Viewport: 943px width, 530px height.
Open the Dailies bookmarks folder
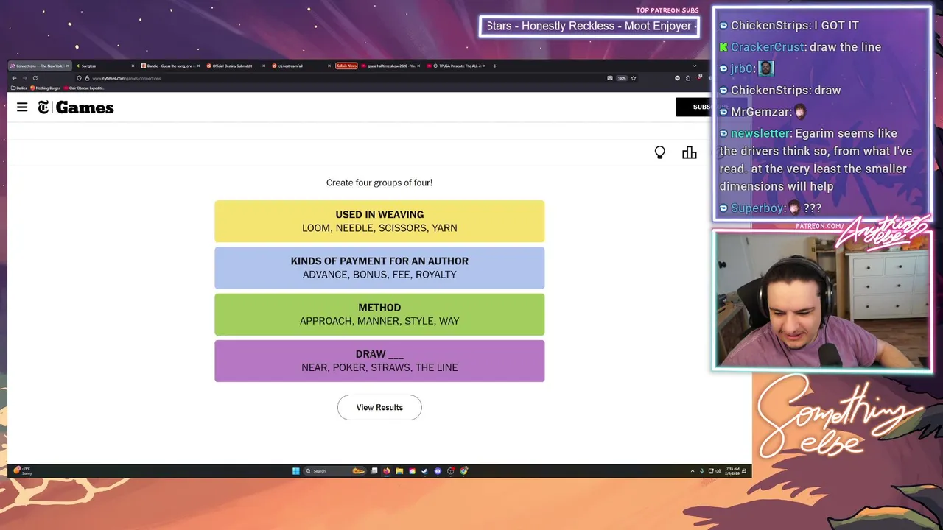point(19,88)
